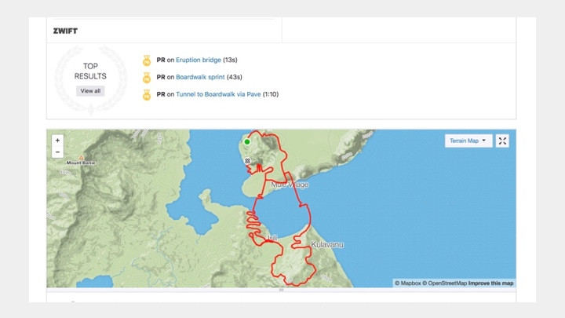
Task: Open the Improve this map link
Action: point(490,283)
